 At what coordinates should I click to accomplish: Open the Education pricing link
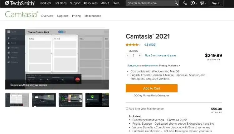coord(133,65)
